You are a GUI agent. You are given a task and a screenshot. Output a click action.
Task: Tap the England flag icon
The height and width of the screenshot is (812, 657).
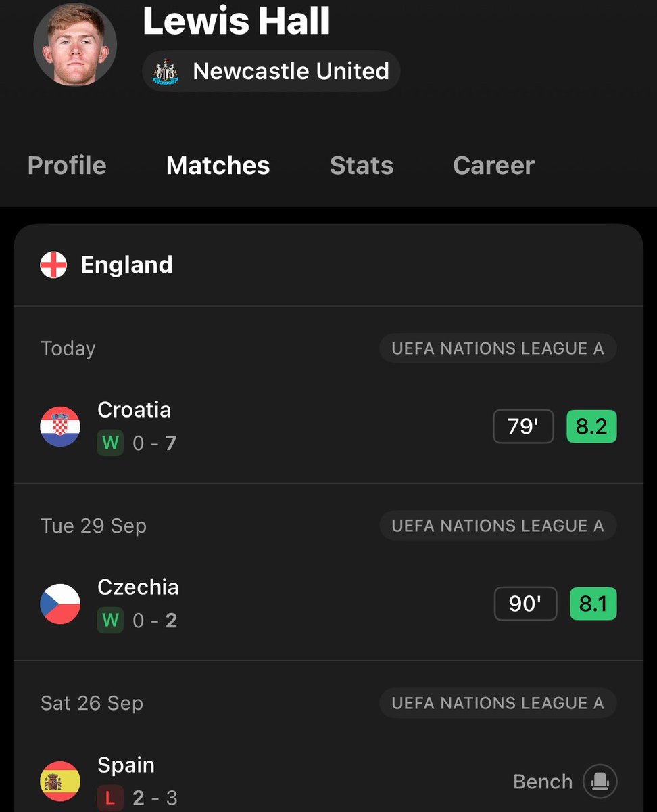point(53,265)
